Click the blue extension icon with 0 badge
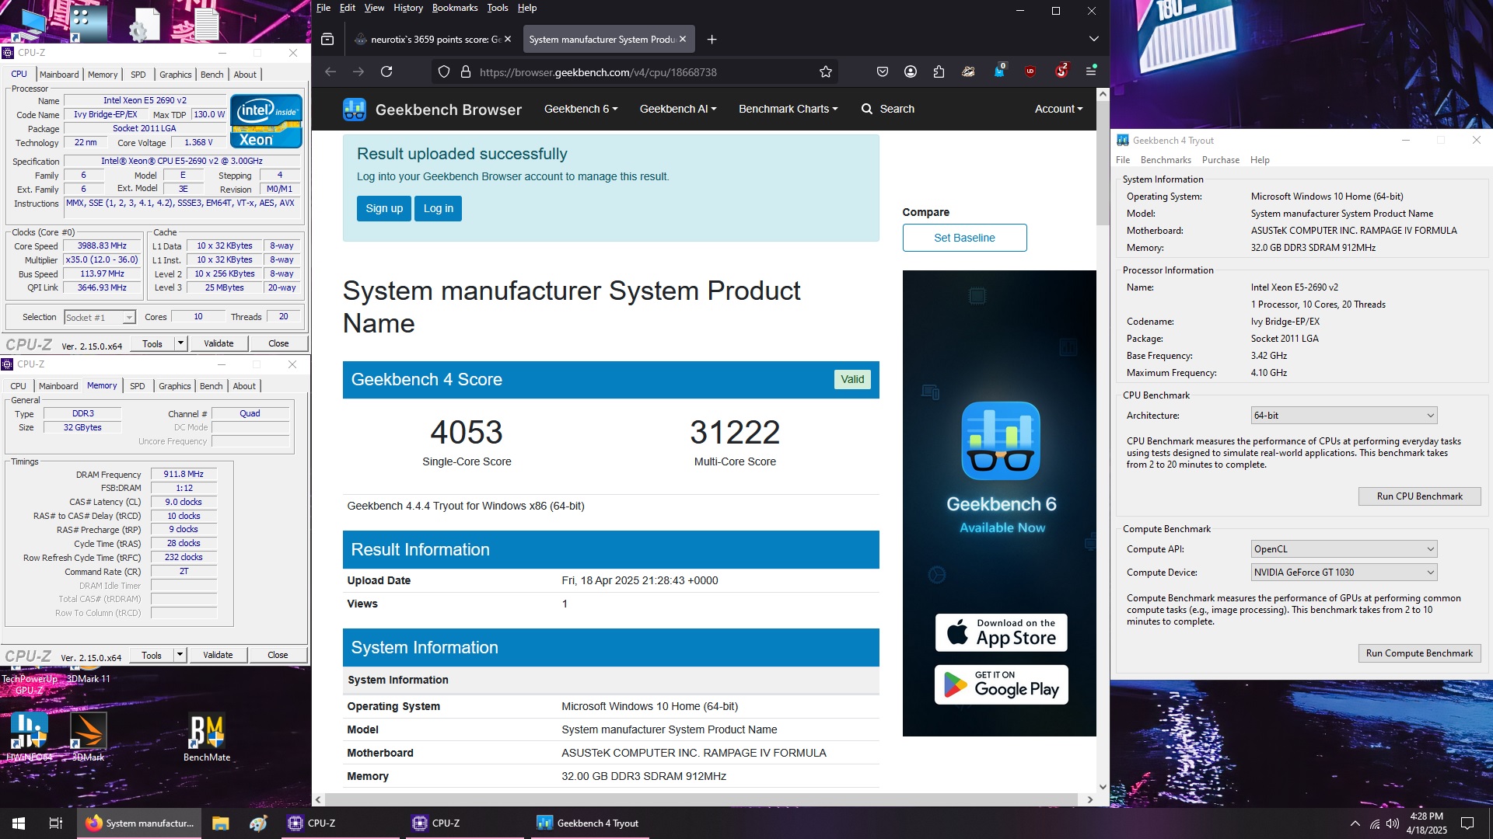 point(999,71)
